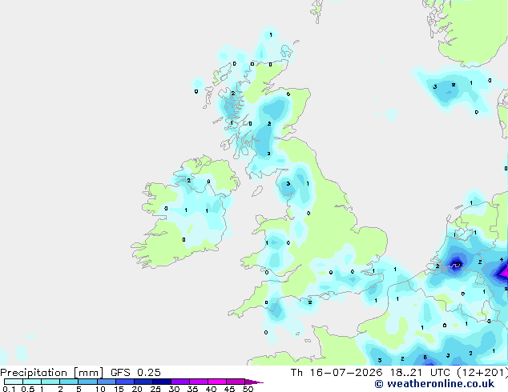Click the '50' legend scale label
This screenshot has height=392, width=508.
248,389
